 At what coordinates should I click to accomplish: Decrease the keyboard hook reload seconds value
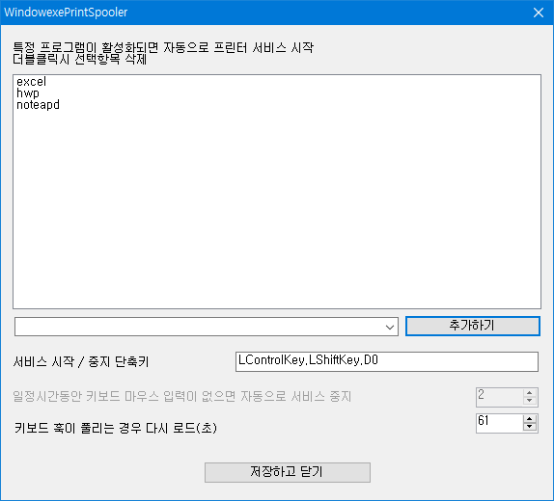[529, 427]
